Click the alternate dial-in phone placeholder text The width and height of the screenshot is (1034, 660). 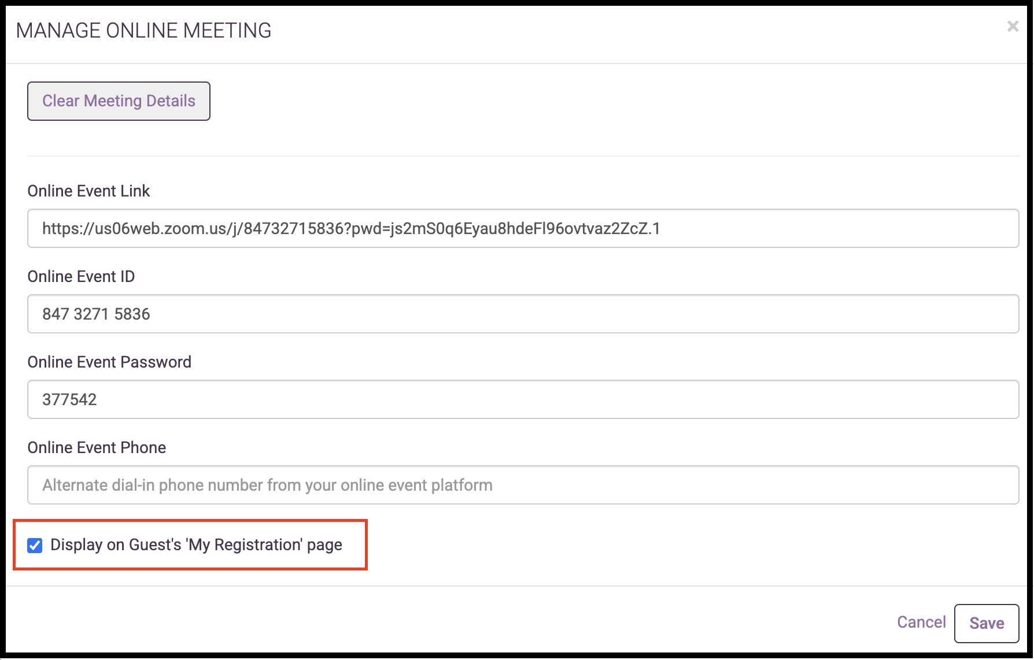point(267,485)
